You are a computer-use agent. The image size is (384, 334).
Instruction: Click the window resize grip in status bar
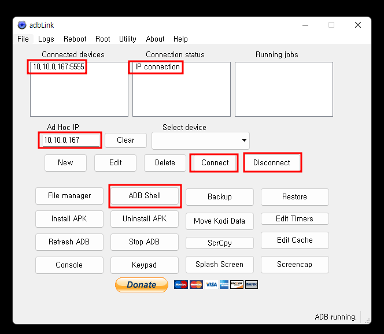click(x=367, y=321)
